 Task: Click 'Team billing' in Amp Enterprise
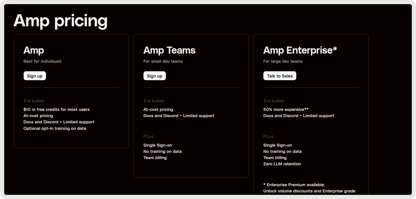tap(275, 158)
